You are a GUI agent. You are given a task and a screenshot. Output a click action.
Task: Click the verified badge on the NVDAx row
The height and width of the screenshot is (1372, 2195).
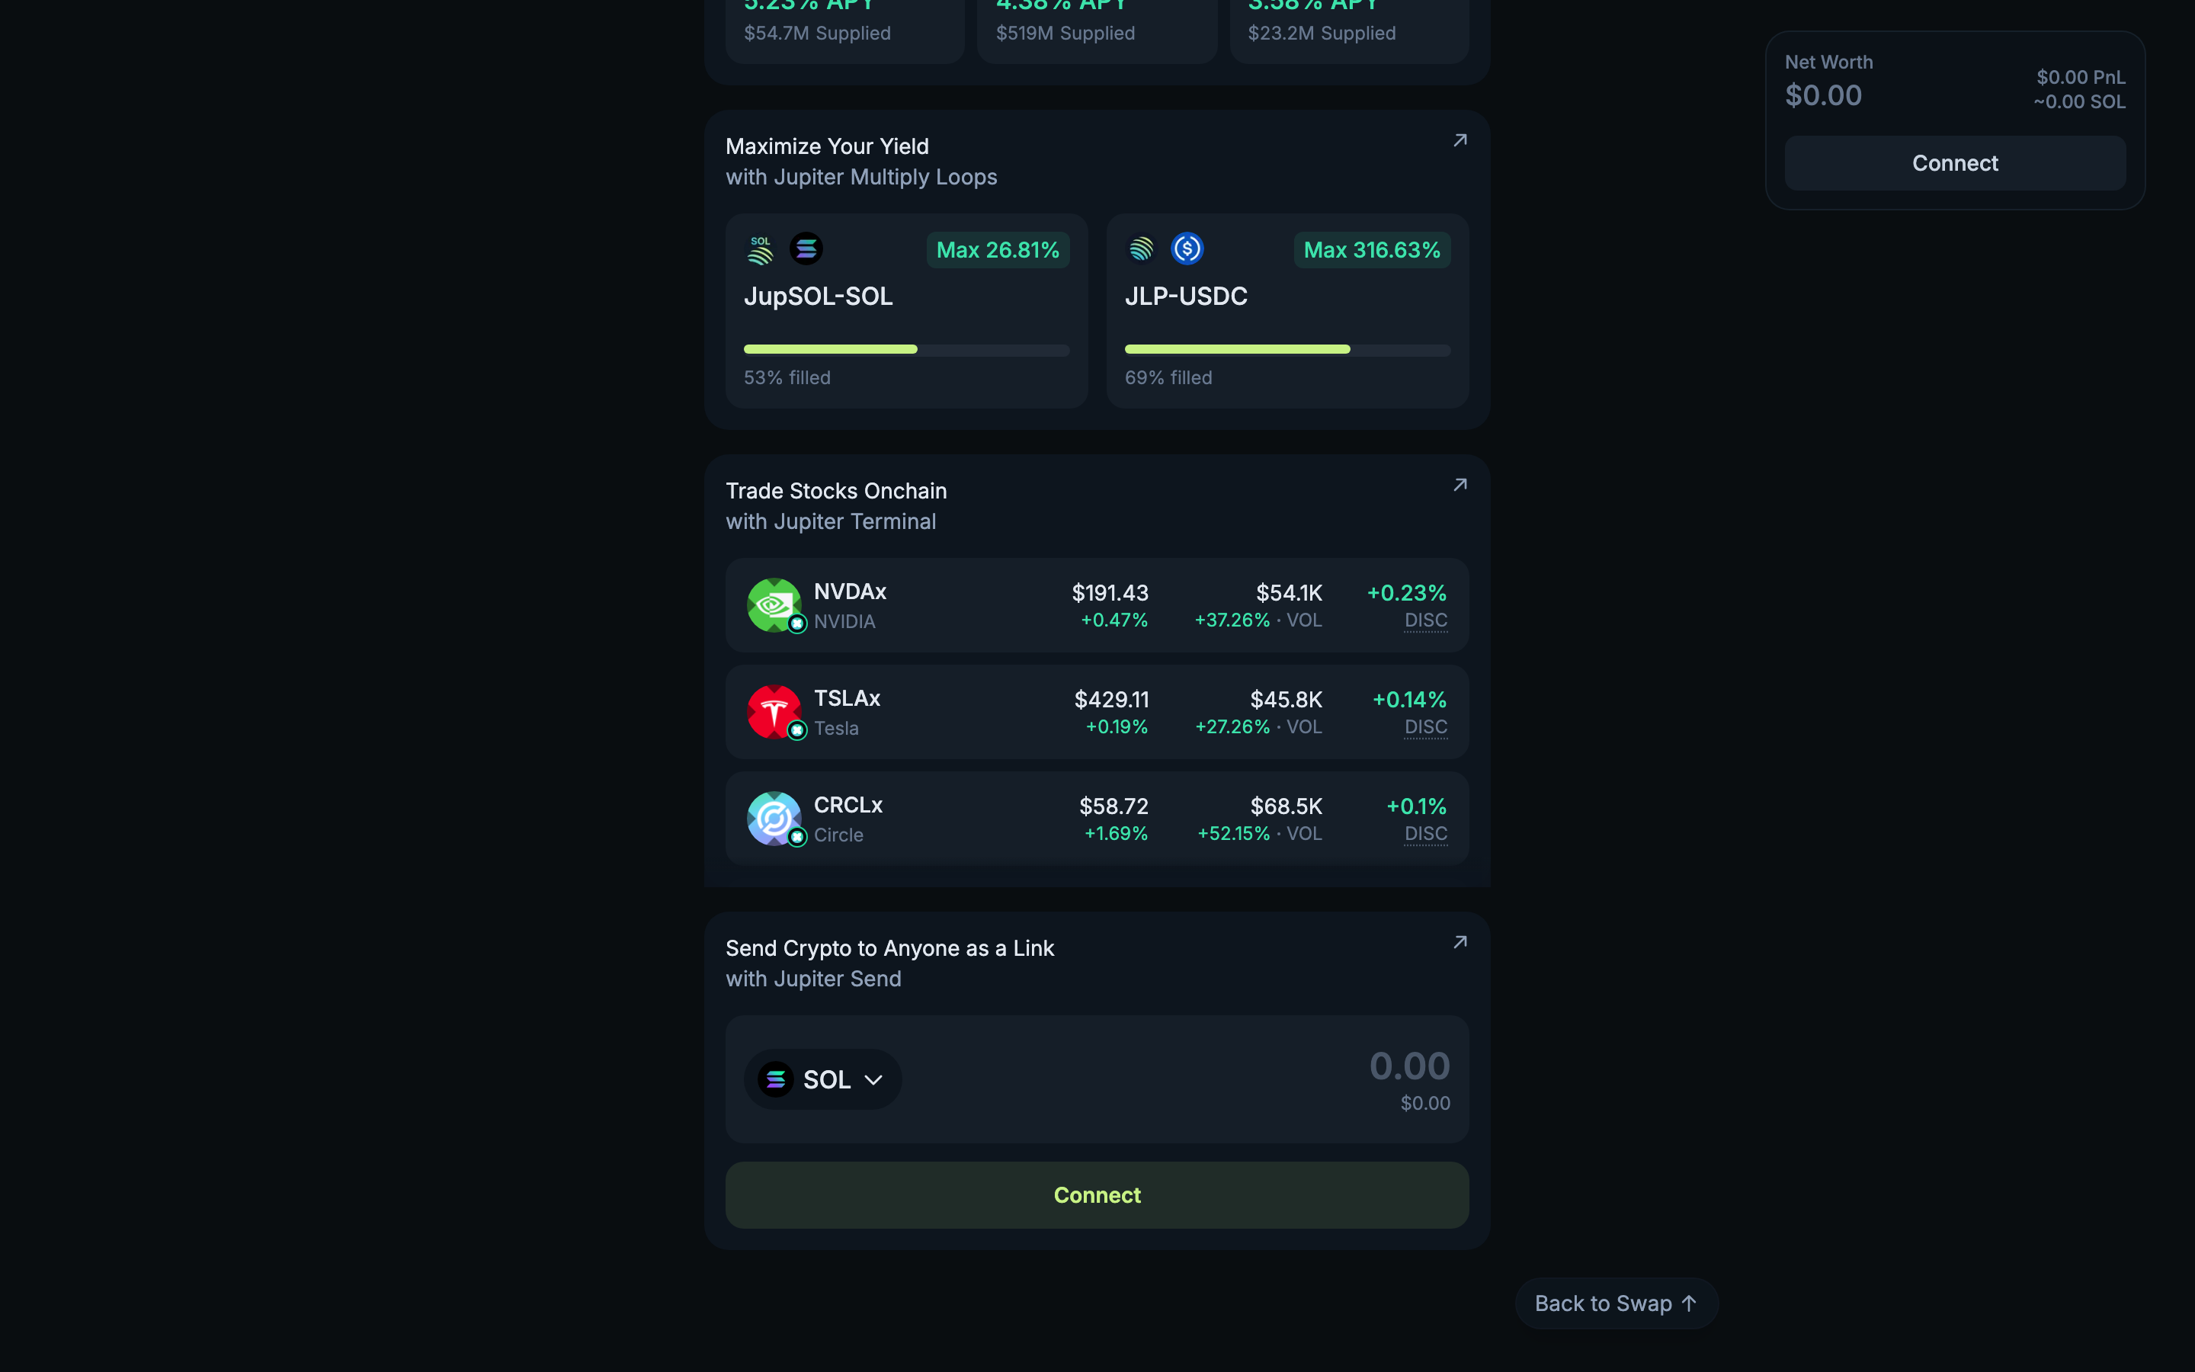coord(797,623)
